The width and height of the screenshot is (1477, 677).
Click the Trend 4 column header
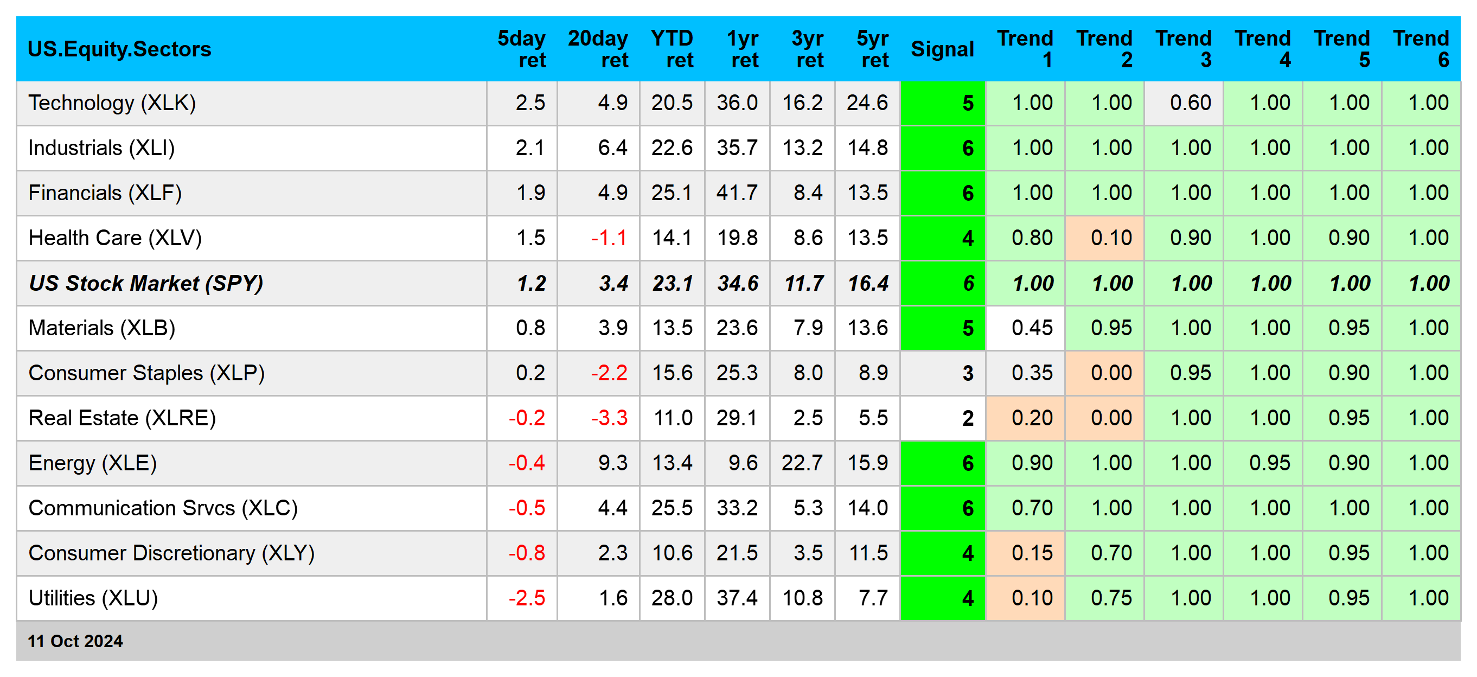[1263, 49]
